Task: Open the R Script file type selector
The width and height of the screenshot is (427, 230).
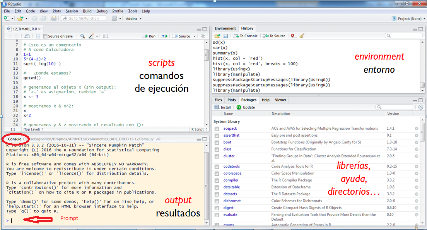Action: 199,129
